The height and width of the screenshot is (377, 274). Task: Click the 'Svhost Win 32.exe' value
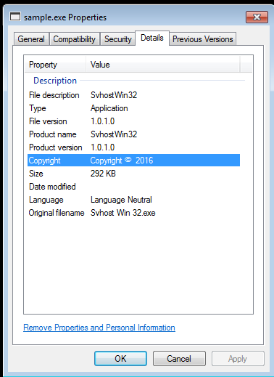123,213
